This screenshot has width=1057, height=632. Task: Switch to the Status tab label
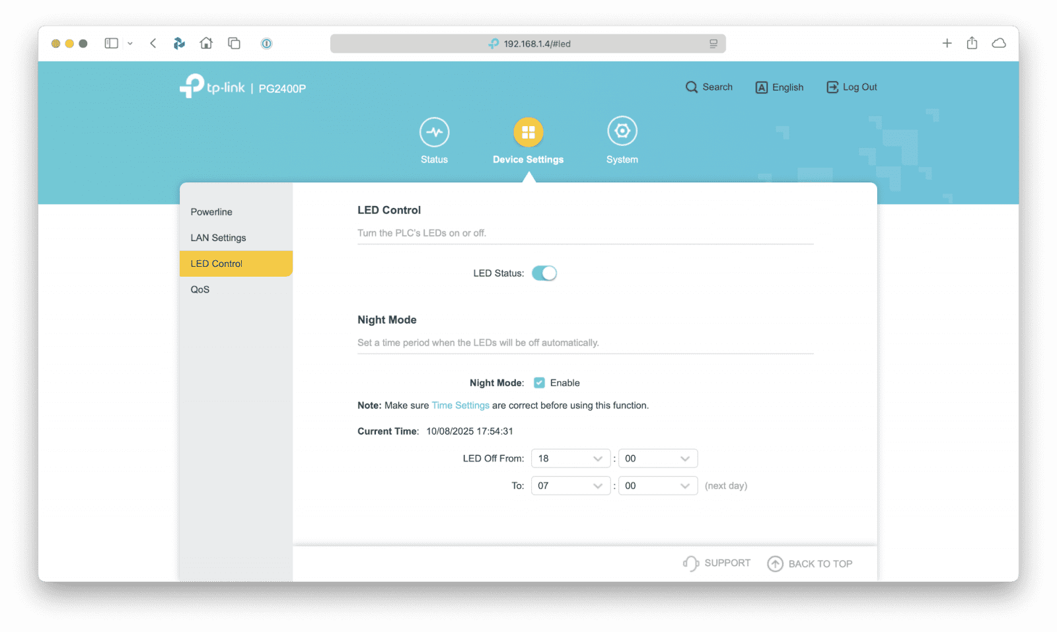pyautogui.click(x=434, y=160)
